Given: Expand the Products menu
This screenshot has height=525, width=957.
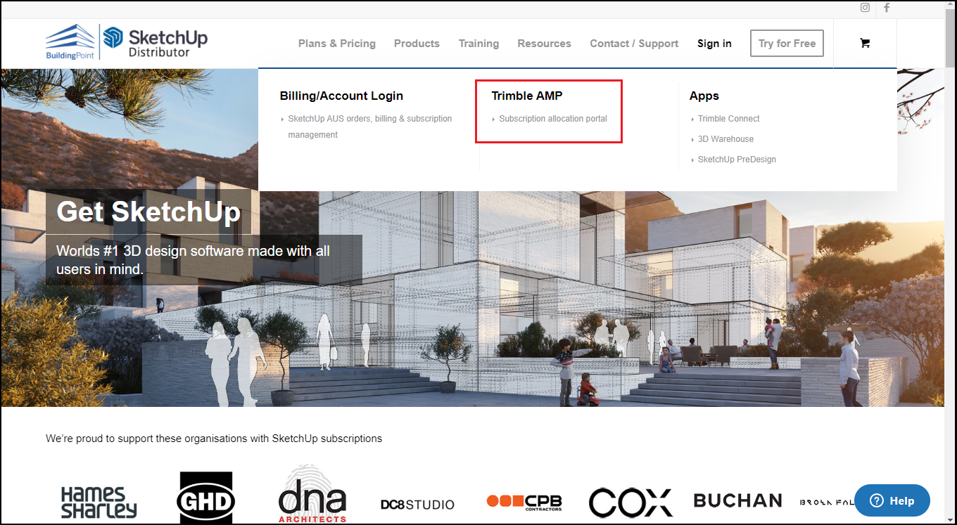Looking at the screenshot, I should [417, 43].
